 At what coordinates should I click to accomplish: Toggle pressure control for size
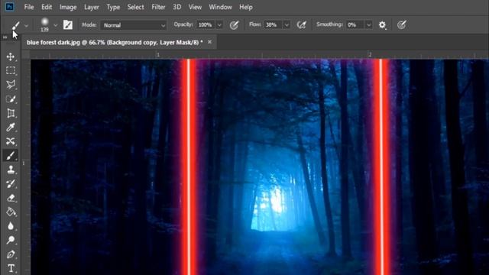pos(402,25)
